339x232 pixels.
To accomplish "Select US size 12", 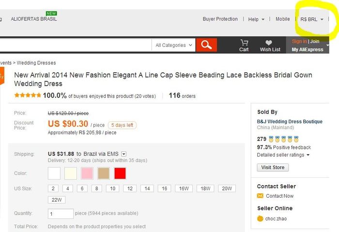I will point(130,188).
